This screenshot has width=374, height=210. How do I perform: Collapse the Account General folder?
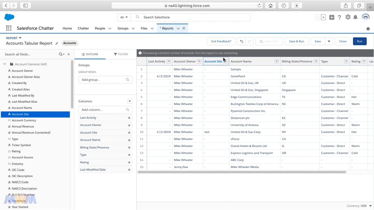pyautogui.click(x=5, y=64)
